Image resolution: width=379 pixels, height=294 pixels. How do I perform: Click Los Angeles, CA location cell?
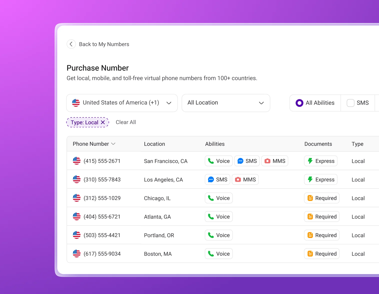163,180
